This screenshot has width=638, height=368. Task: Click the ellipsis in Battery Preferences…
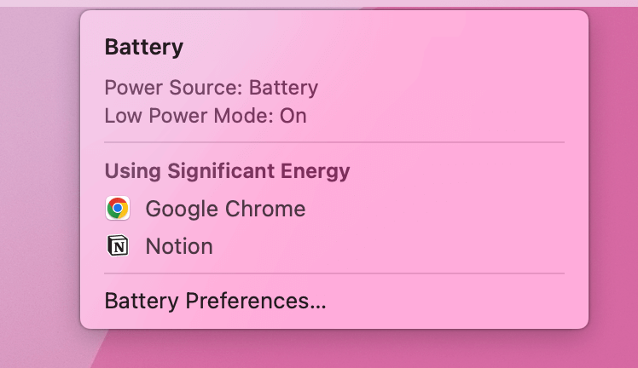coord(318,307)
